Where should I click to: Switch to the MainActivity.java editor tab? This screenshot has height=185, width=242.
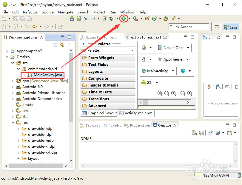click(x=99, y=37)
